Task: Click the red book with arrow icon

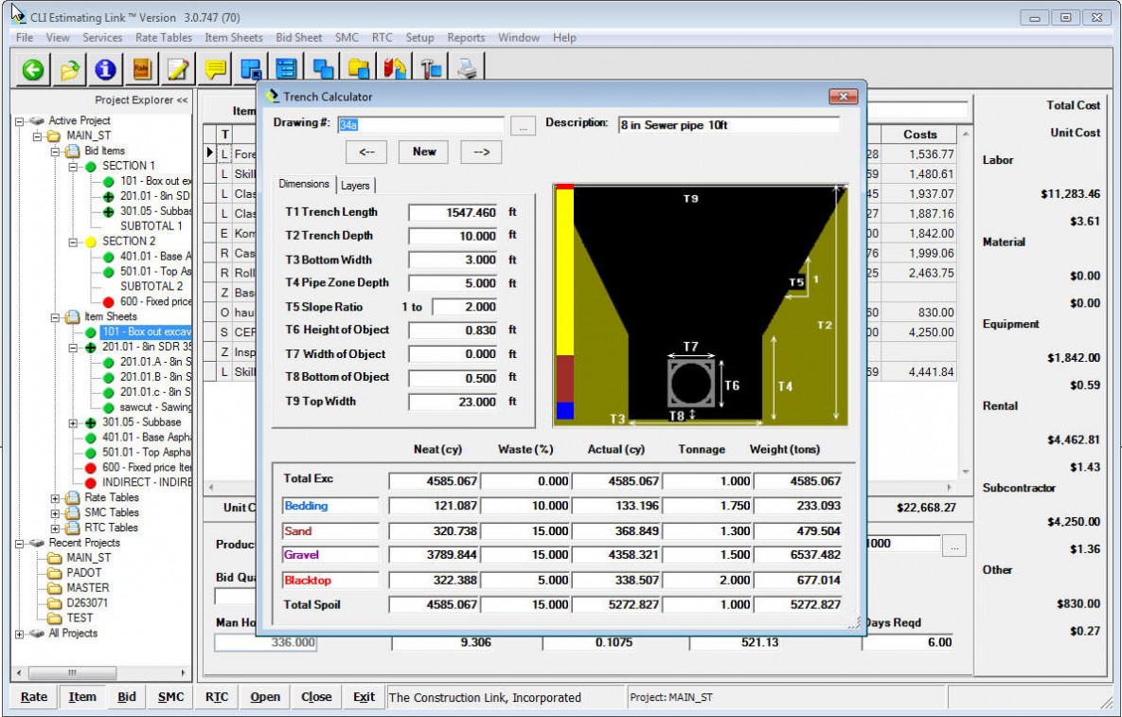Action: click(x=395, y=69)
